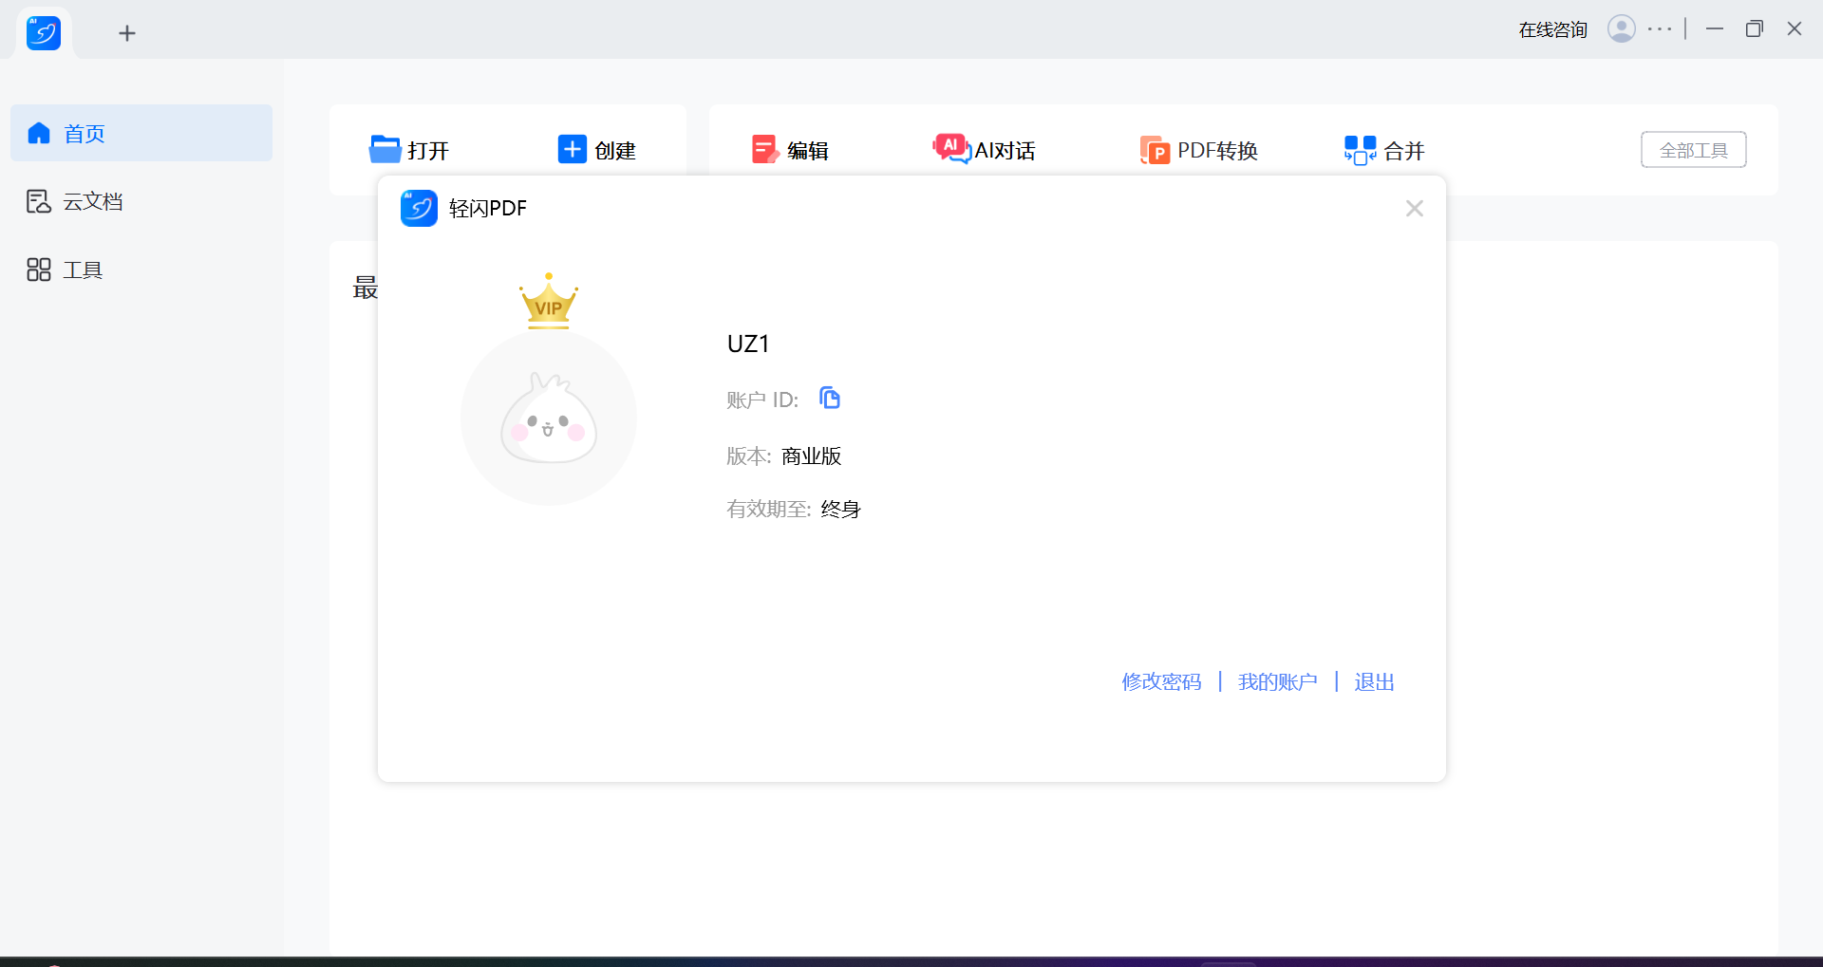Click the PDF转换 label text
Screen dimensions: 1823x967
(1217, 151)
